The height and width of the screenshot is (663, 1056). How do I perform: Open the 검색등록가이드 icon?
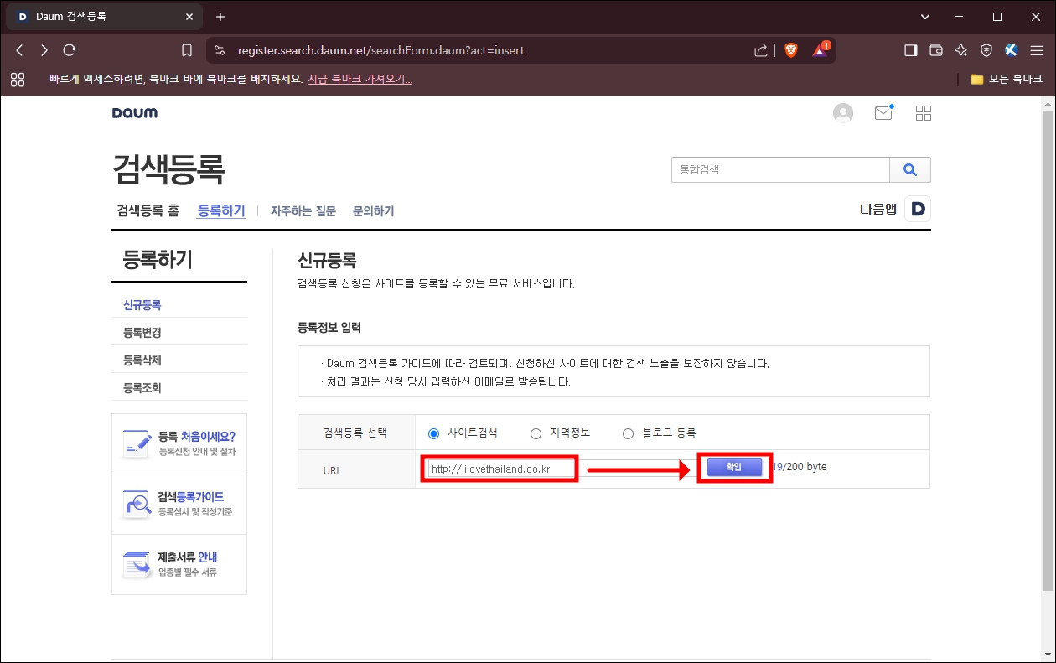click(136, 503)
